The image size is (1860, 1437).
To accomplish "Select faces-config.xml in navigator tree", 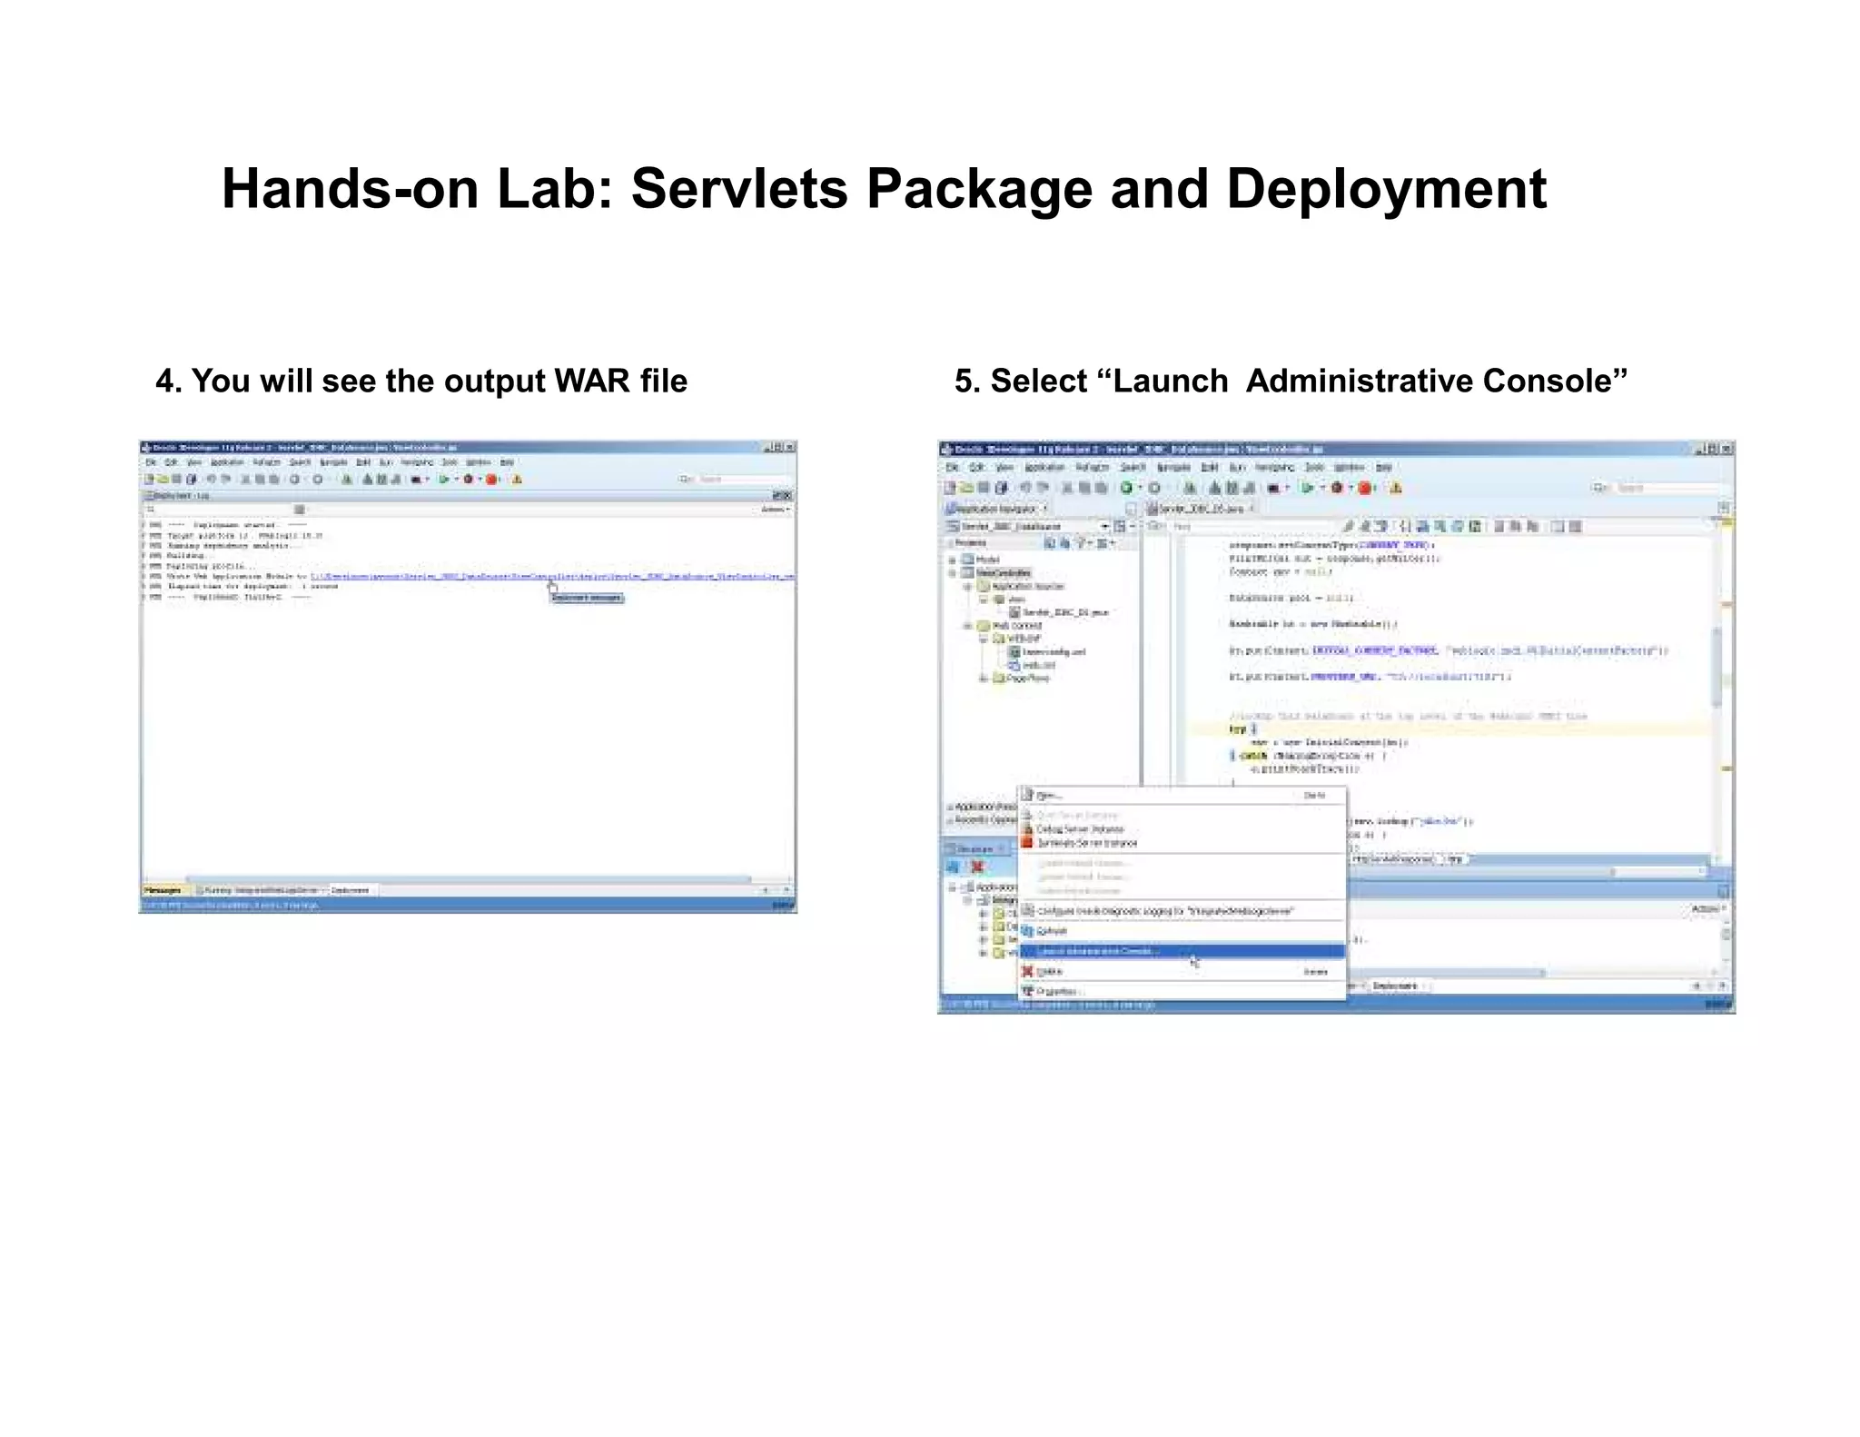I will click(1047, 651).
